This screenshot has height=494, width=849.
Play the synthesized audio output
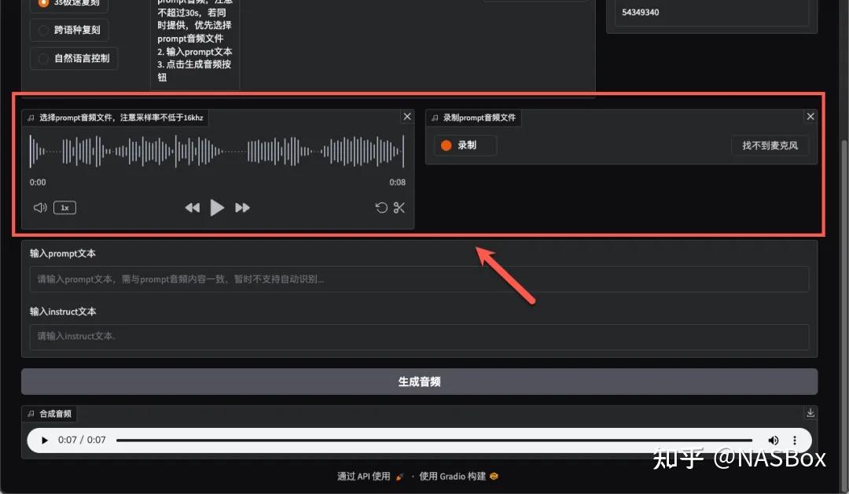click(x=45, y=441)
